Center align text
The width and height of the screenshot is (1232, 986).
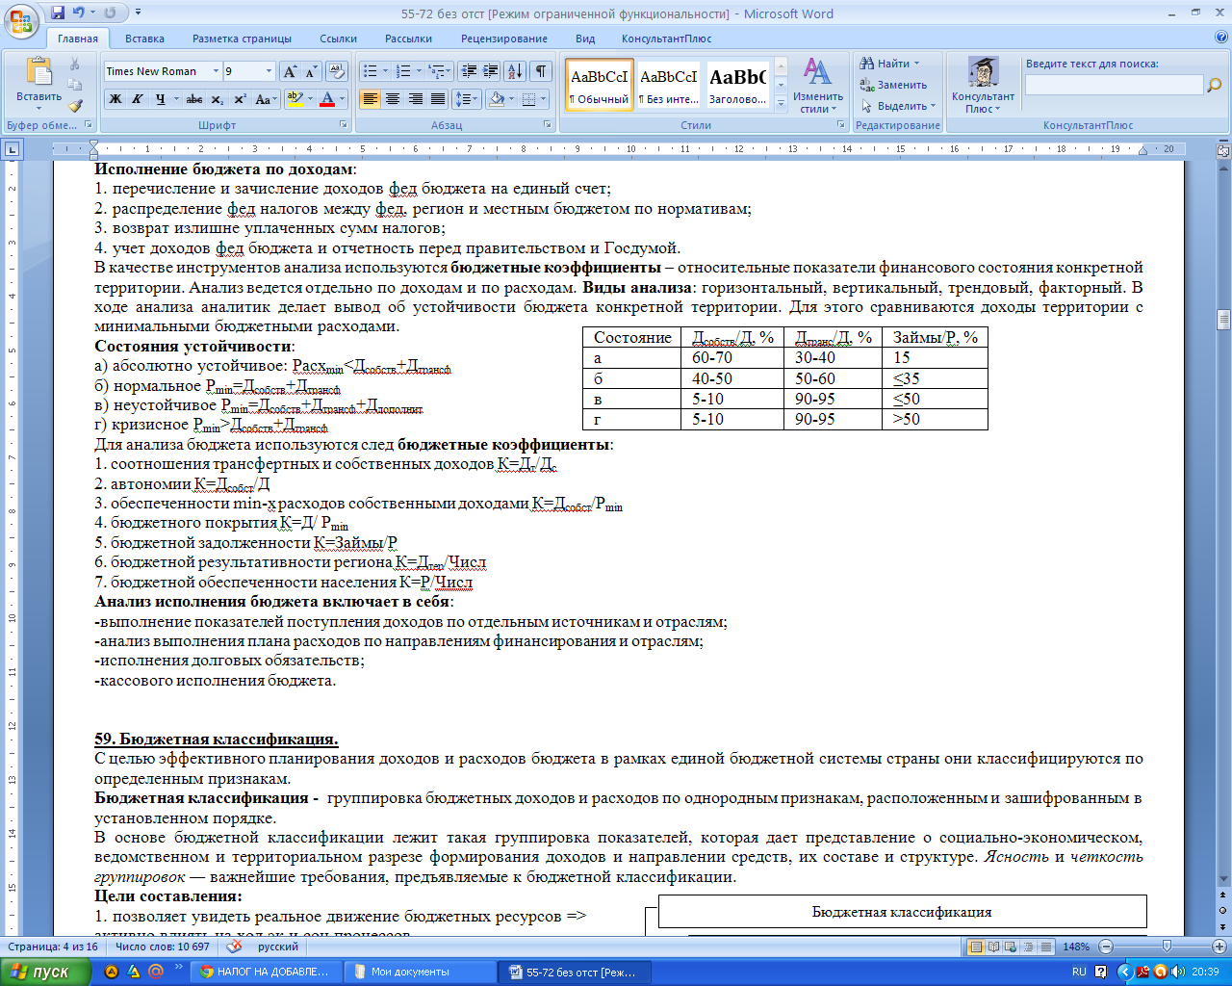(393, 99)
